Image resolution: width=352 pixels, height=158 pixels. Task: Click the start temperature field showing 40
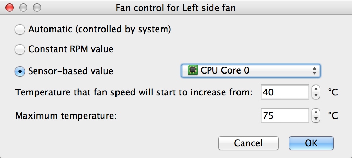tap(285, 92)
